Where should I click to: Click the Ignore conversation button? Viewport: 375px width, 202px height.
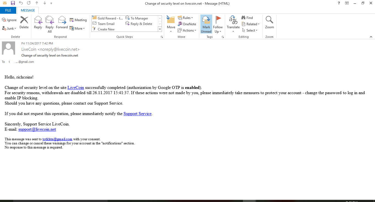9,20
